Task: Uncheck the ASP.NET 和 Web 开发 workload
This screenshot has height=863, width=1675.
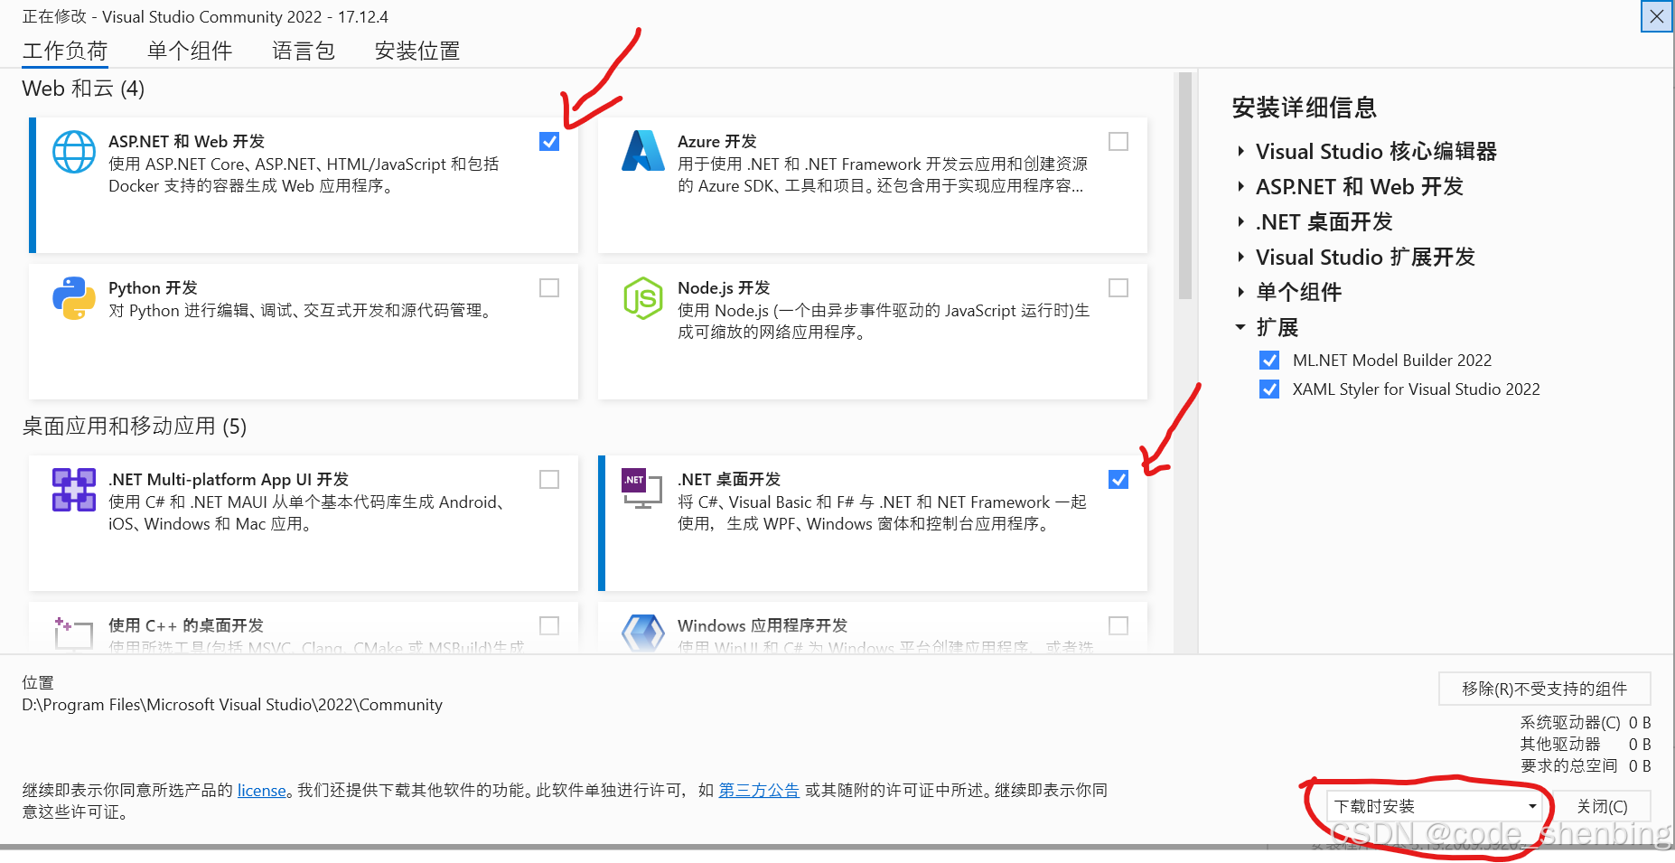Action: pos(549,142)
